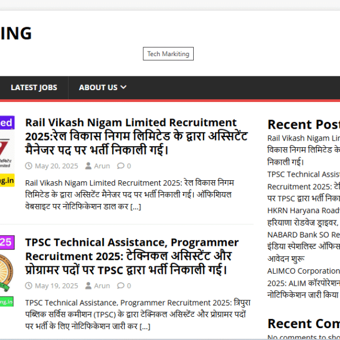Click the clock icon beside May 19, 2025
The width and height of the screenshot is (340, 340).
(29, 286)
